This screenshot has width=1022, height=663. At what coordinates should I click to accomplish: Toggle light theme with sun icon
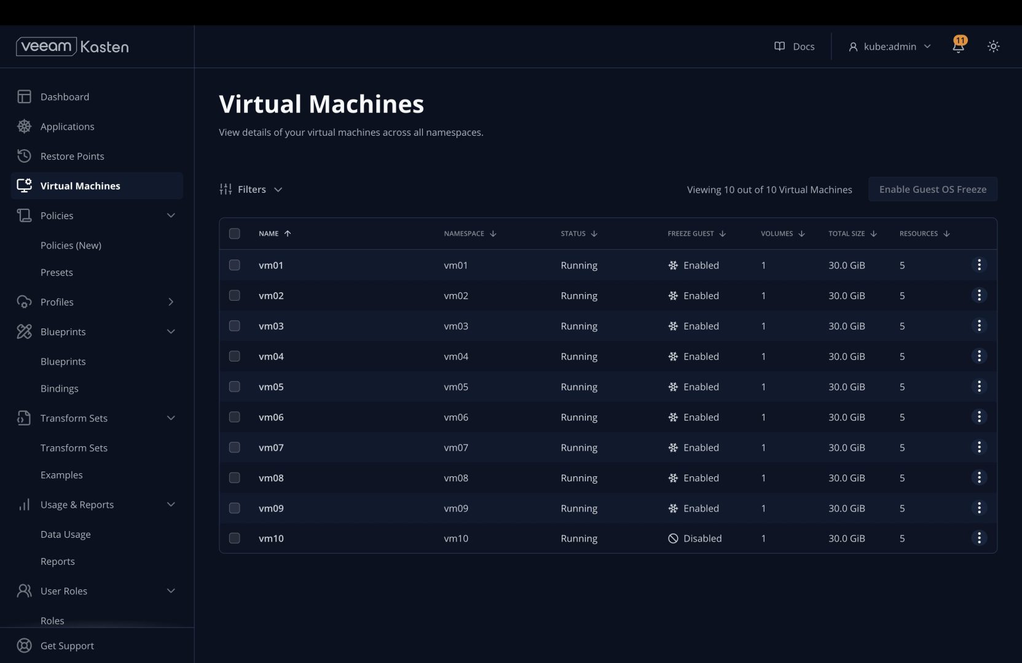pyautogui.click(x=993, y=46)
